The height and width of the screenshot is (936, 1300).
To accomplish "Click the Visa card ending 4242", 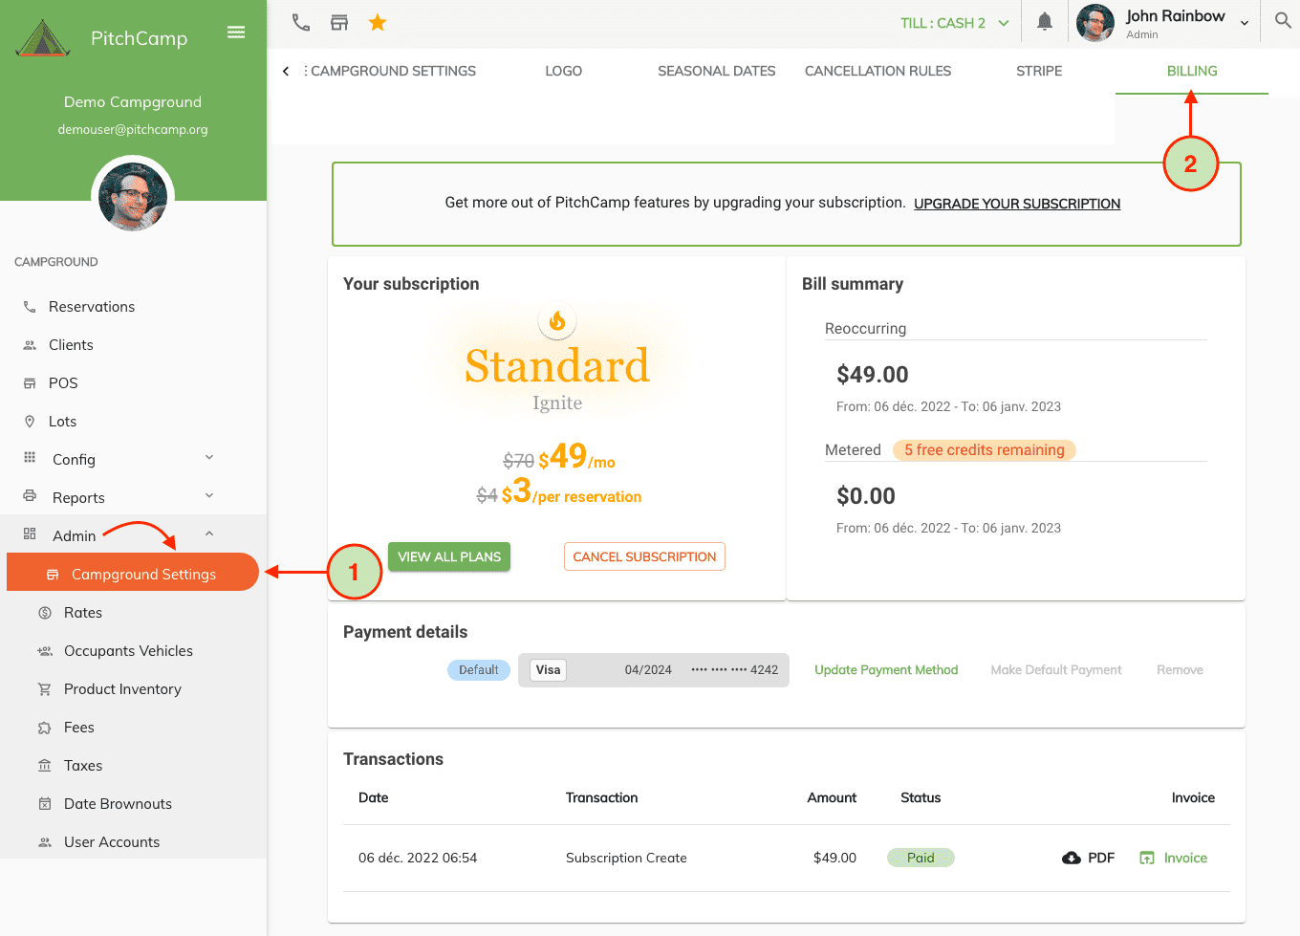I will (x=654, y=670).
